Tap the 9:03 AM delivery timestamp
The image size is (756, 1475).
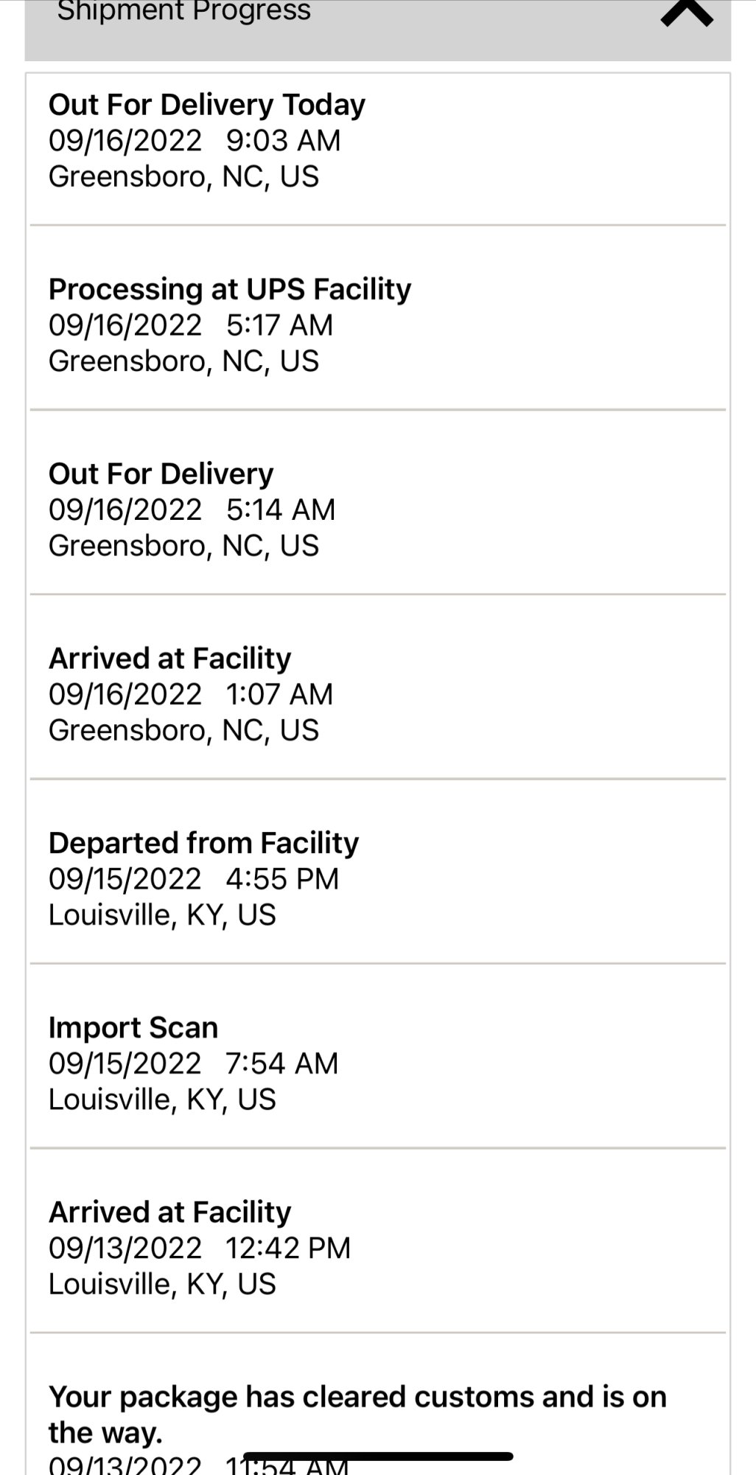[x=283, y=140]
